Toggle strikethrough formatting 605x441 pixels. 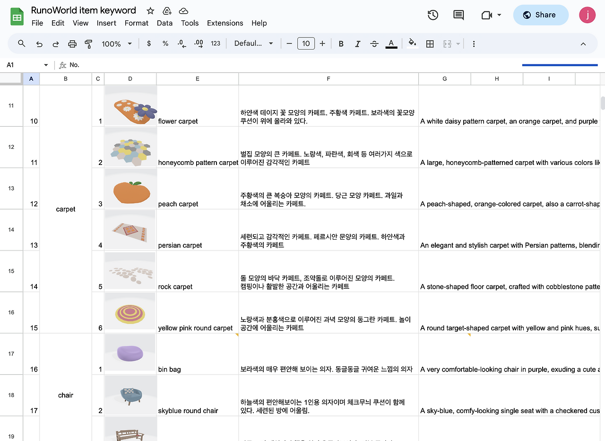pyautogui.click(x=374, y=43)
